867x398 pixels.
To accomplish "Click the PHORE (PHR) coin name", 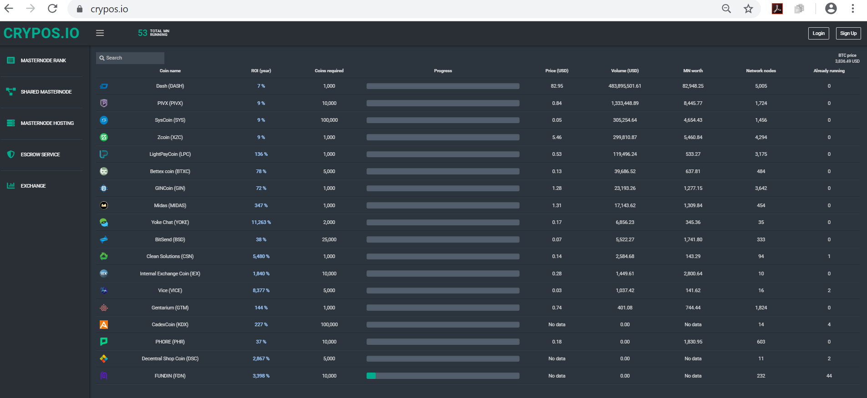I will click(x=170, y=342).
